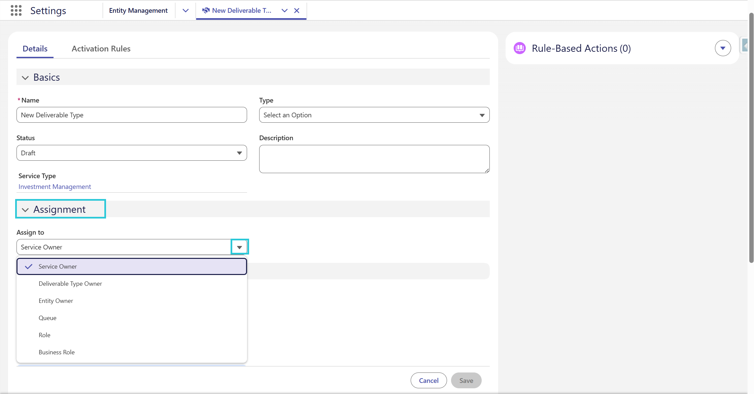Expand the collapsed side panel arrow
This screenshot has width=754, height=394.
[x=745, y=45]
